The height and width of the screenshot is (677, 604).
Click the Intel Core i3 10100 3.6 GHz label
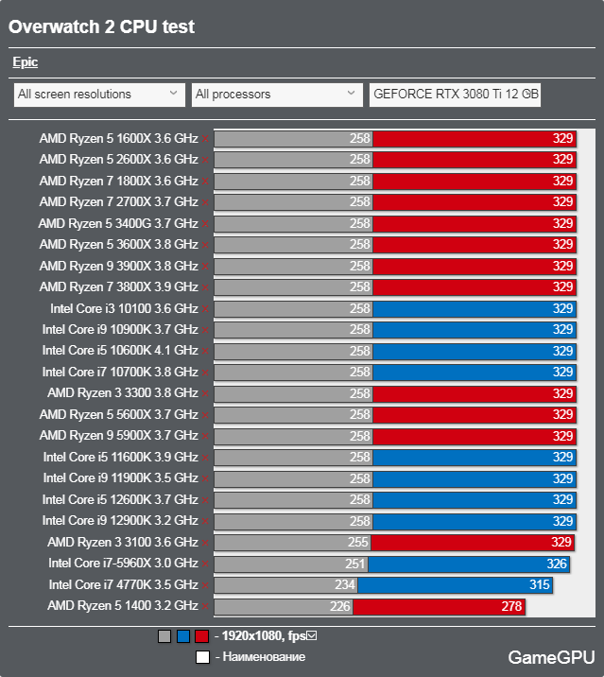125,308
